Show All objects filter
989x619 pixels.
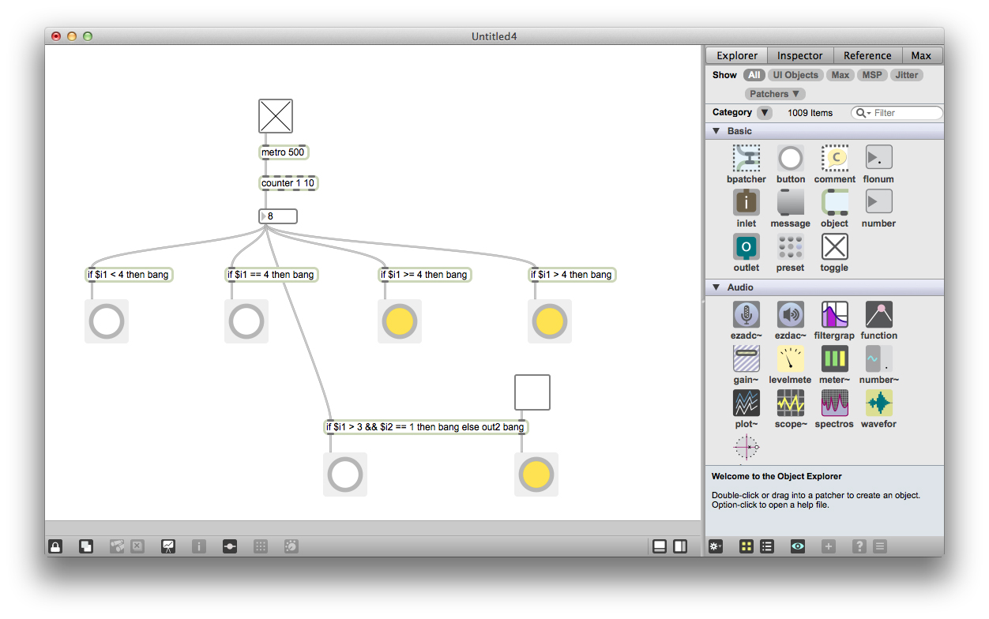tap(754, 75)
